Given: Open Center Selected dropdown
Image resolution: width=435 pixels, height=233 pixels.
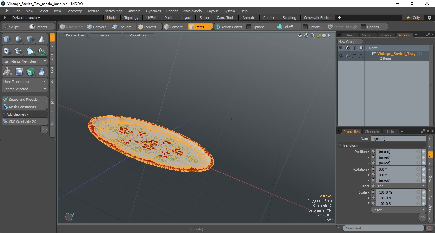Looking at the screenshot, I should click(x=25, y=89).
